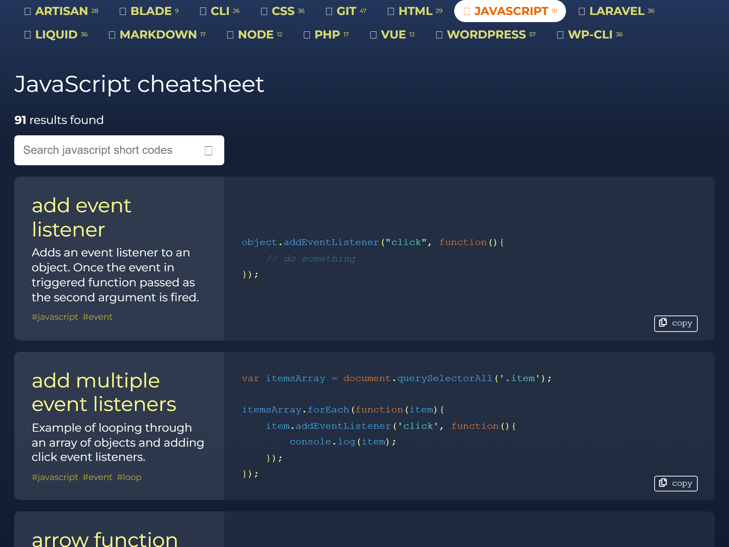Viewport: 729px width, 547px height.
Task: Open the WordPress cheatsheet tab
Action: point(486,35)
